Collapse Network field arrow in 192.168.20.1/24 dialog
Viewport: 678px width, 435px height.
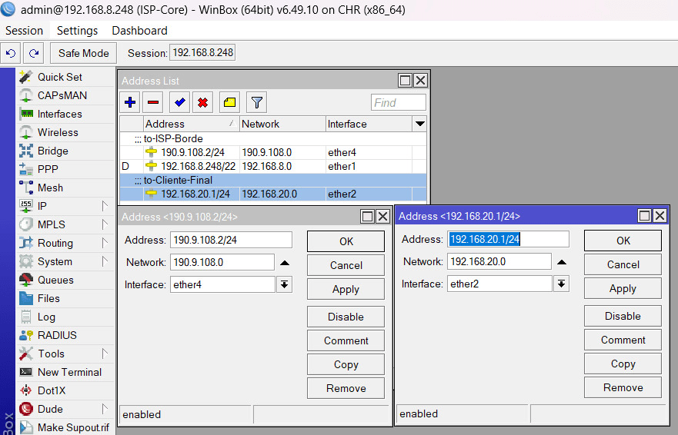point(562,262)
